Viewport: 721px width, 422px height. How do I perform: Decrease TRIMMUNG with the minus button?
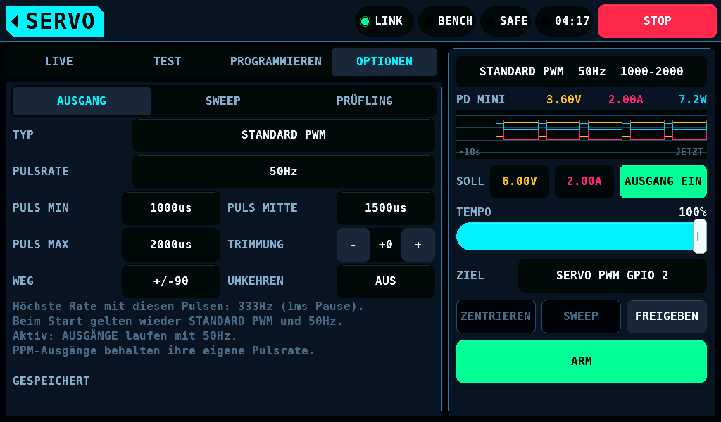(353, 245)
